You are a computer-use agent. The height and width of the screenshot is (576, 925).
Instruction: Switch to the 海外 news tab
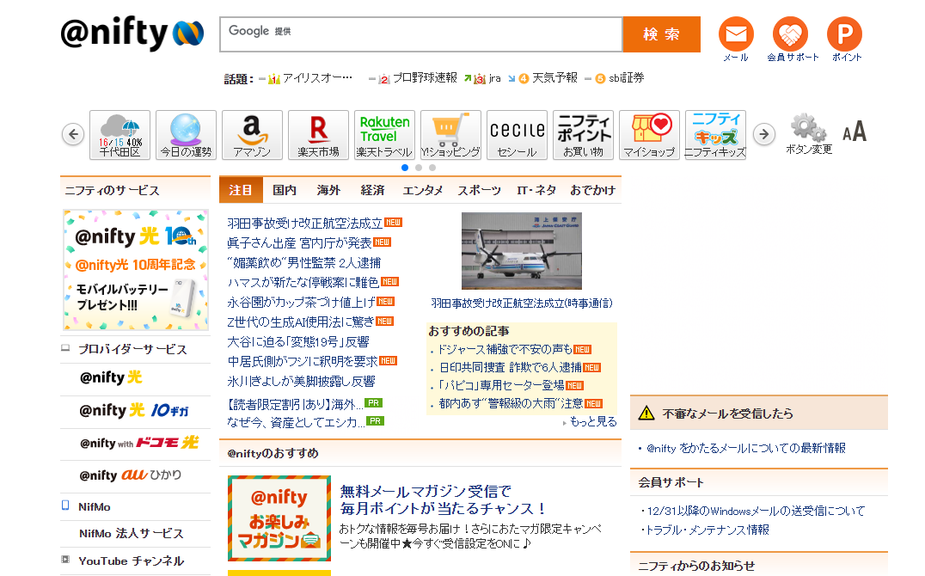coord(328,190)
